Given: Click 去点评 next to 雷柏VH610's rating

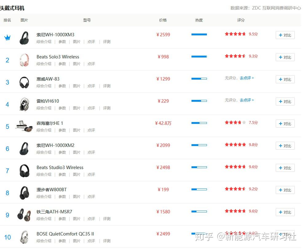Looking at the screenshot, I should pyautogui.click(x=246, y=100).
